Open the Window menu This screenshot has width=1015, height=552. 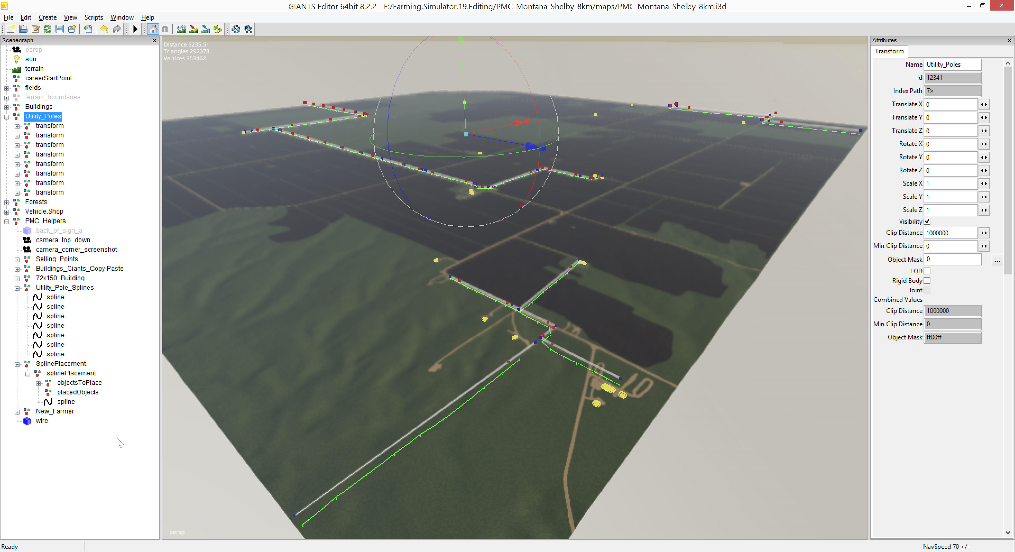122,17
